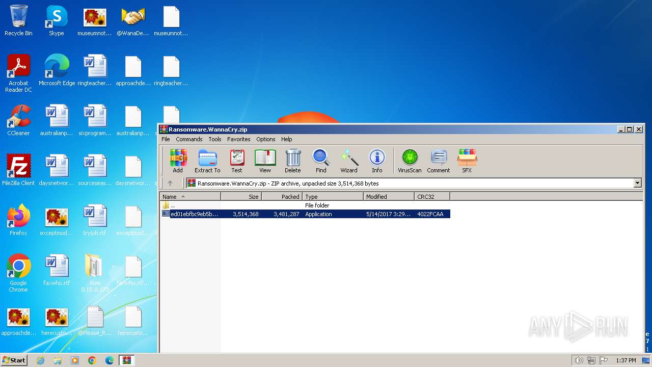Select the faxwho.rtf Word document icon
Image resolution: width=652 pixels, height=367 pixels.
pyautogui.click(x=57, y=270)
